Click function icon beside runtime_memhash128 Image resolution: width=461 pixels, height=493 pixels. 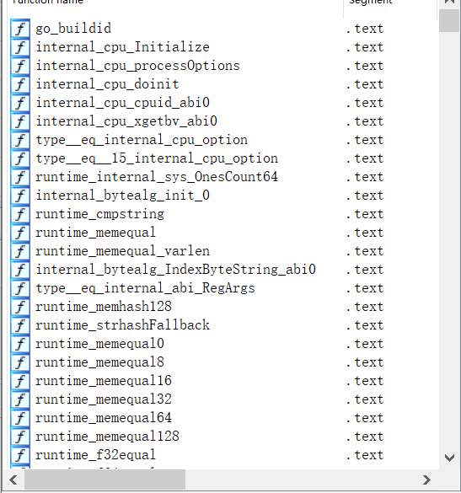[20, 307]
